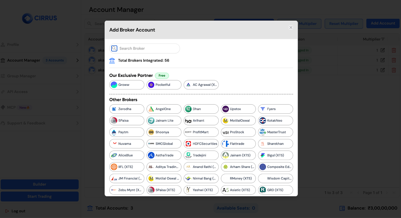401x218 pixels.
Task: Open the Group Manager menu item
Action: pyautogui.click(x=40, y=76)
